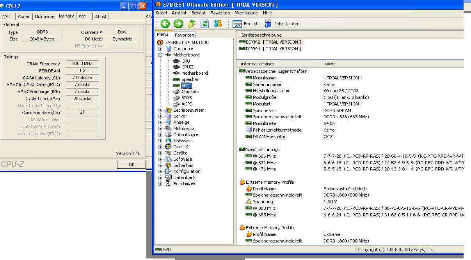
Task: Minimize the CPU-Z window
Action: coord(124,6)
